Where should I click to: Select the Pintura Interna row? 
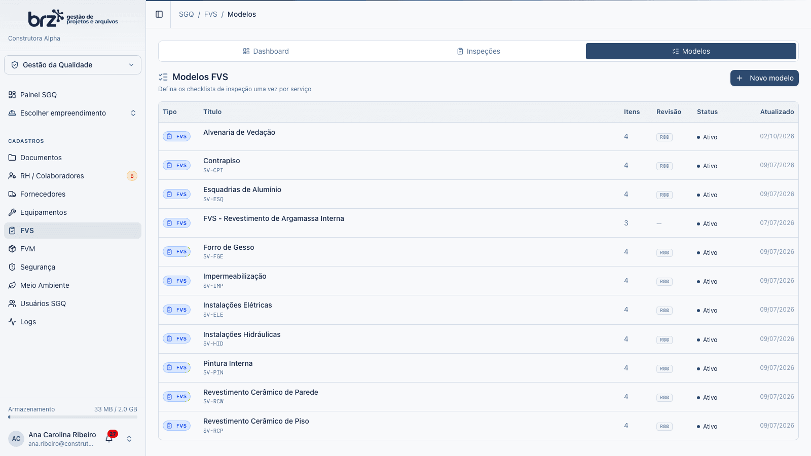[x=478, y=368]
